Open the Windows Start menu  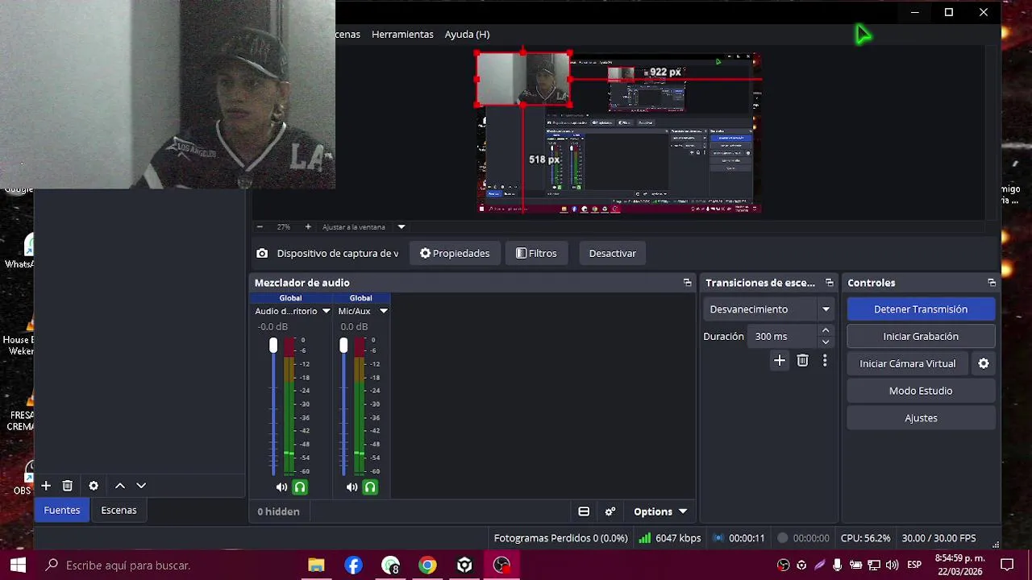[x=18, y=565]
